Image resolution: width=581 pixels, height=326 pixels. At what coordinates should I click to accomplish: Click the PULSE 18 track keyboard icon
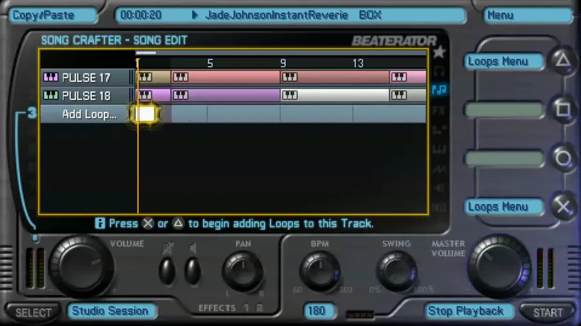tap(51, 95)
